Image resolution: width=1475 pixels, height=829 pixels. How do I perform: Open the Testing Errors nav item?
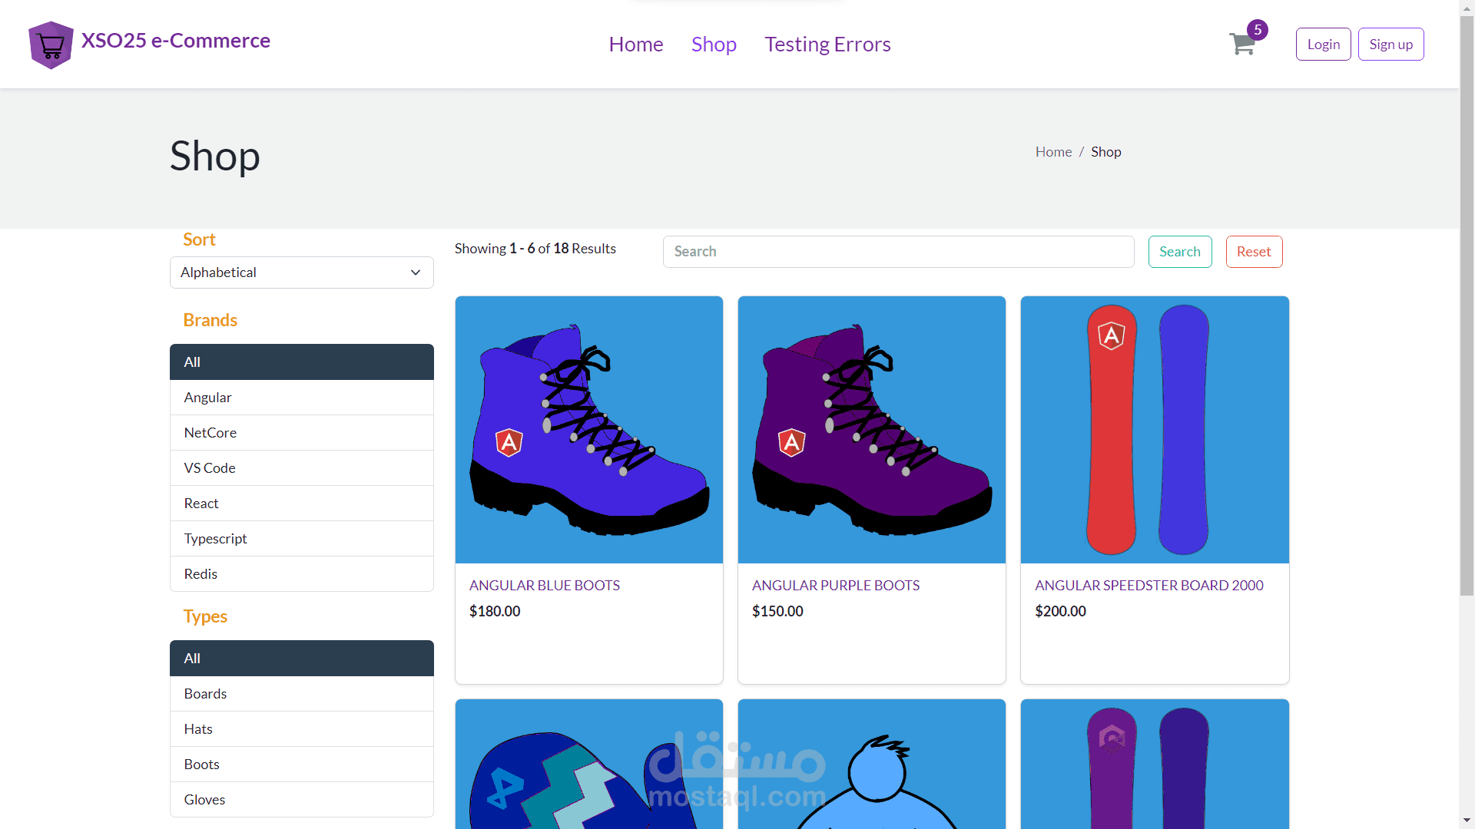tap(827, 45)
